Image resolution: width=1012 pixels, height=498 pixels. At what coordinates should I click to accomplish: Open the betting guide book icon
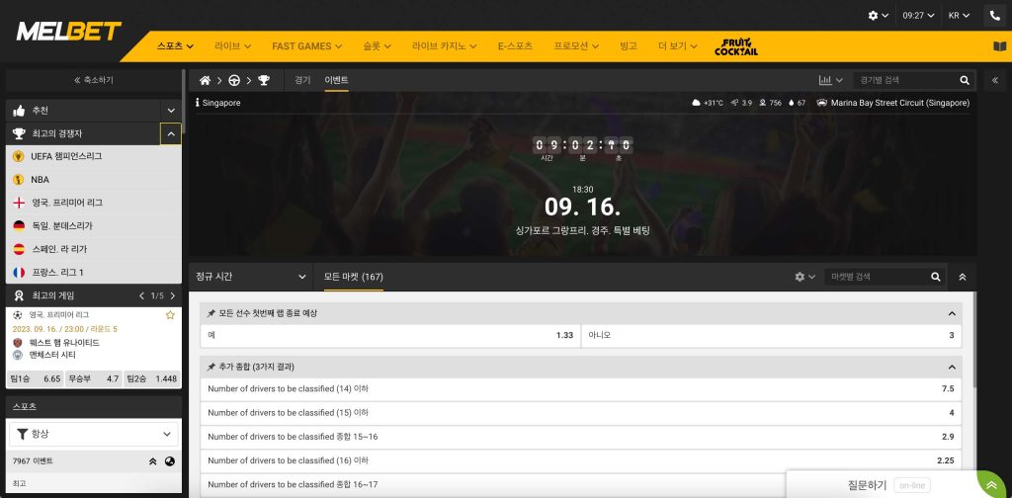click(x=999, y=46)
